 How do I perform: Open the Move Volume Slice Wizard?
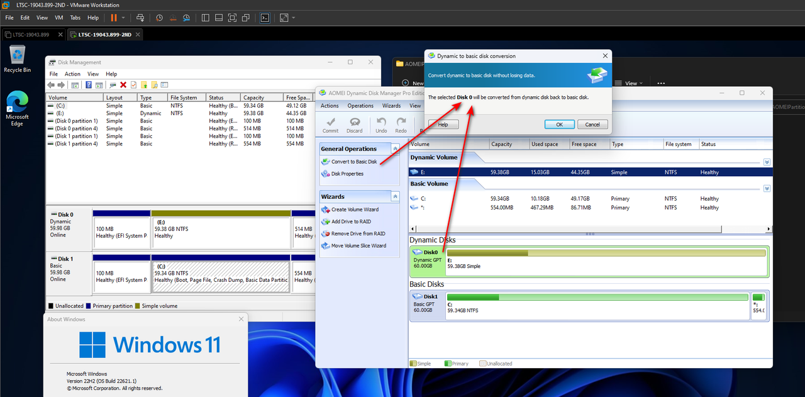353,245
